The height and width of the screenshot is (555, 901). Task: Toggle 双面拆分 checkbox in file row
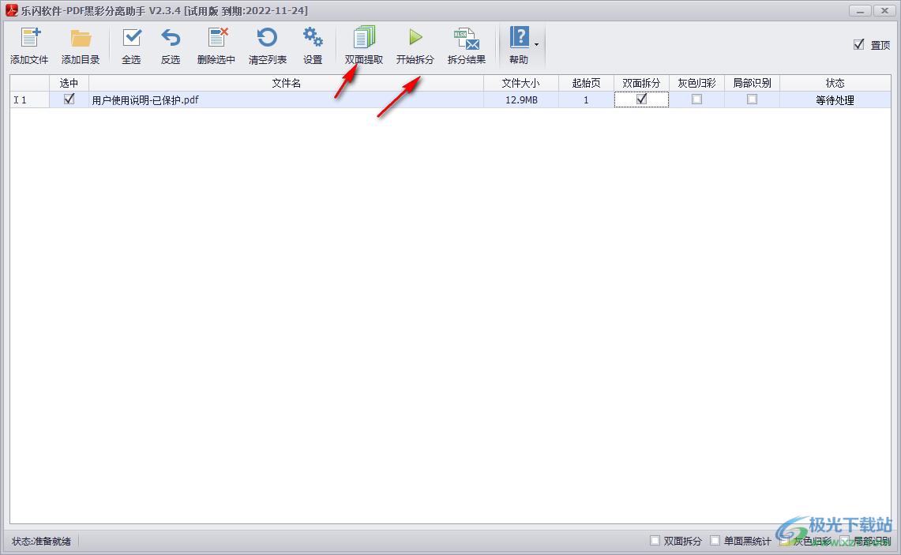point(641,99)
